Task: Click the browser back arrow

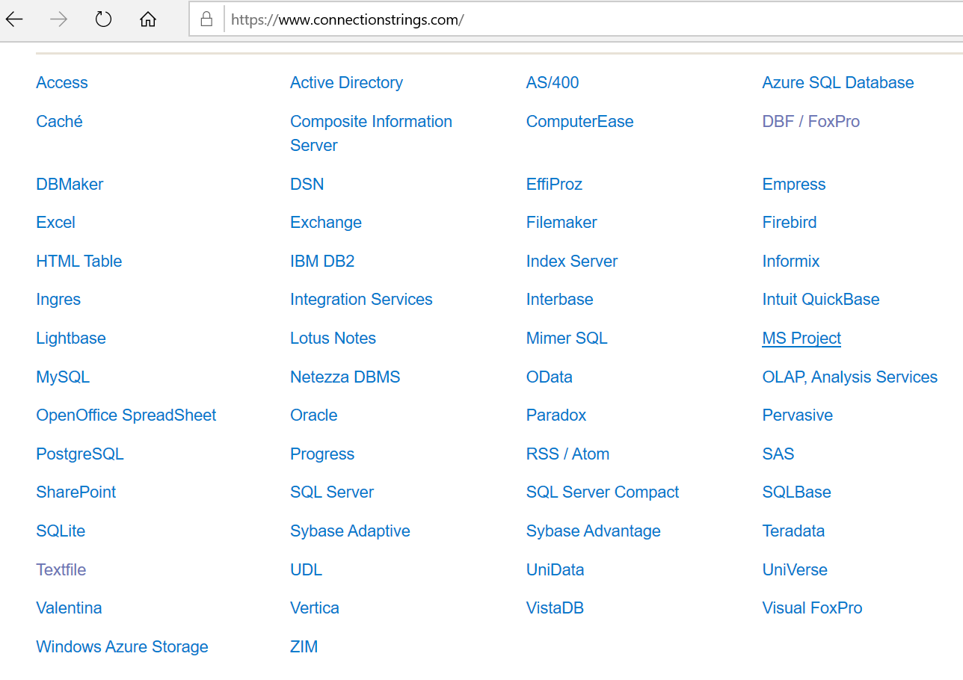Action: coord(14,20)
